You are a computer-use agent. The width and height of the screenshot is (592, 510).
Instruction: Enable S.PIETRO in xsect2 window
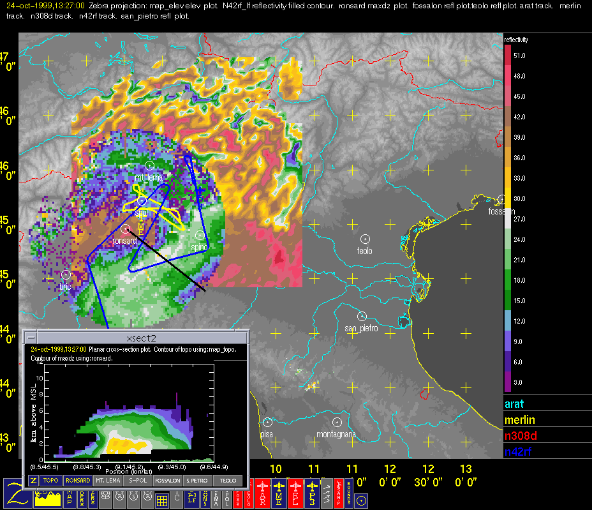tap(197, 481)
